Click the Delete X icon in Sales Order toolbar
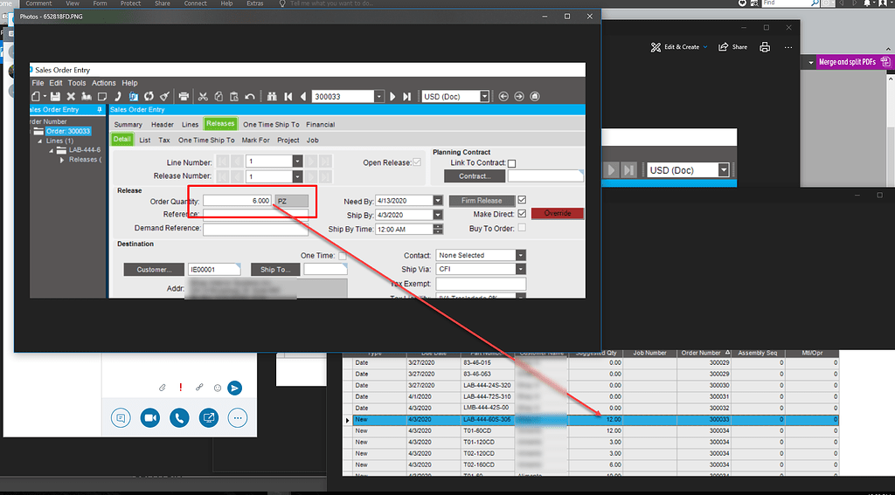 coord(72,96)
